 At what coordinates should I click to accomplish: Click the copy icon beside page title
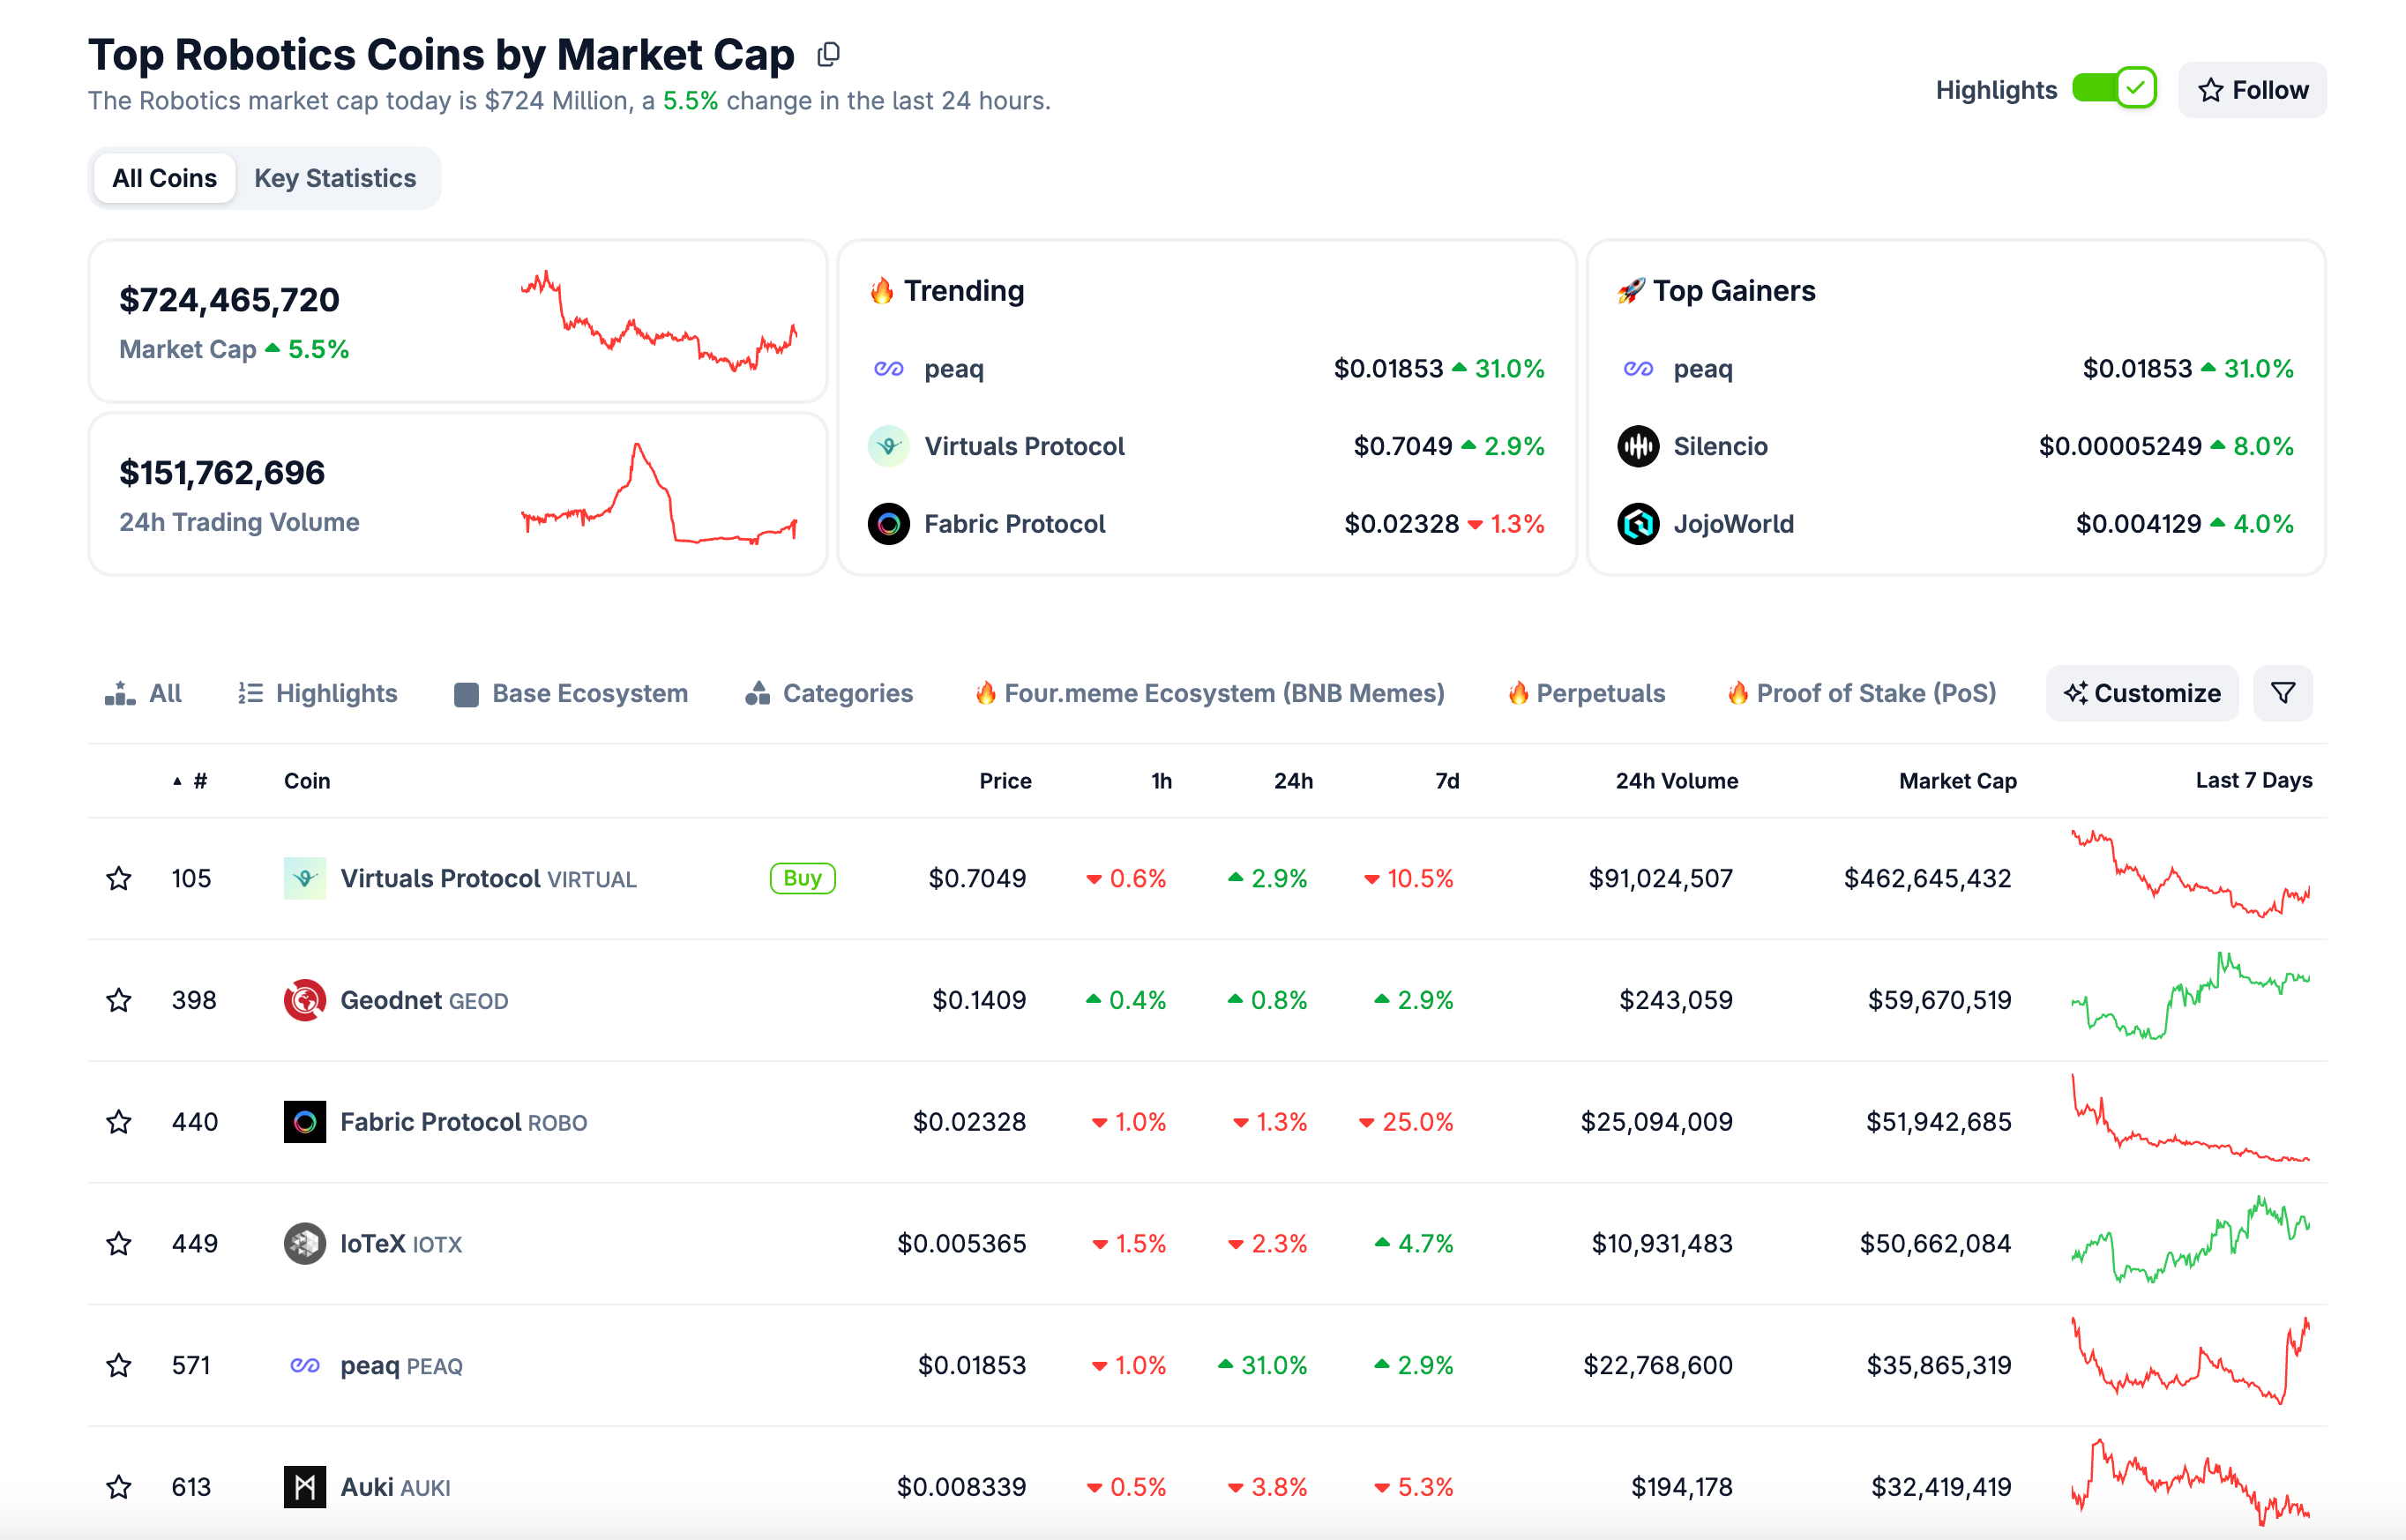pyautogui.click(x=828, y=55)
